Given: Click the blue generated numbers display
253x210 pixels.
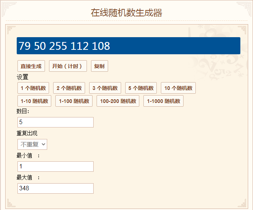Looking at the screenshot, I should click(x=129, y=46).
